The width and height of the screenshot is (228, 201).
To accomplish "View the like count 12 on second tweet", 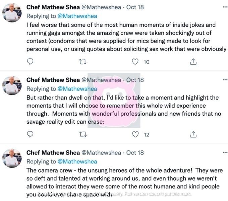I will pyautogui.click(x=147, y=135).
